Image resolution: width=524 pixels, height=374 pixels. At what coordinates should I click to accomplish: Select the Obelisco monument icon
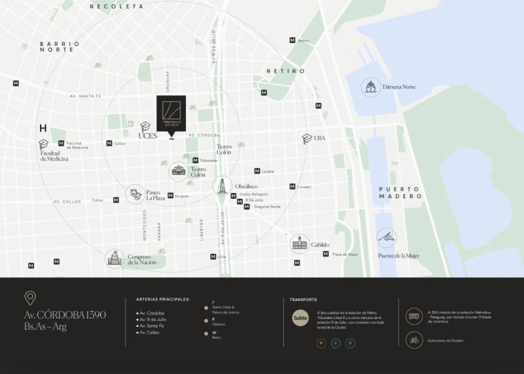pyautogui.click(x=222, y=185)
